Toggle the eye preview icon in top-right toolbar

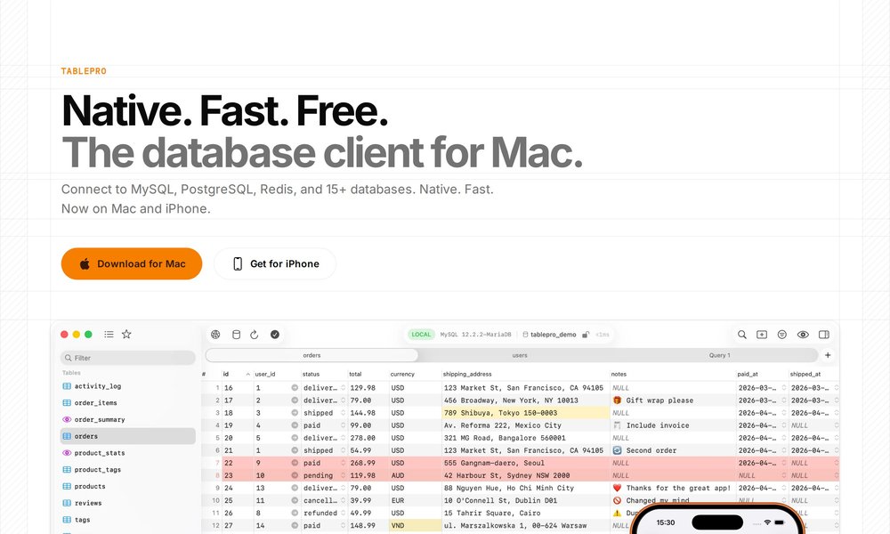[x=803, y=335]
